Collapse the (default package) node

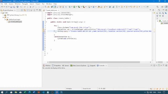(x=5, y=20)
